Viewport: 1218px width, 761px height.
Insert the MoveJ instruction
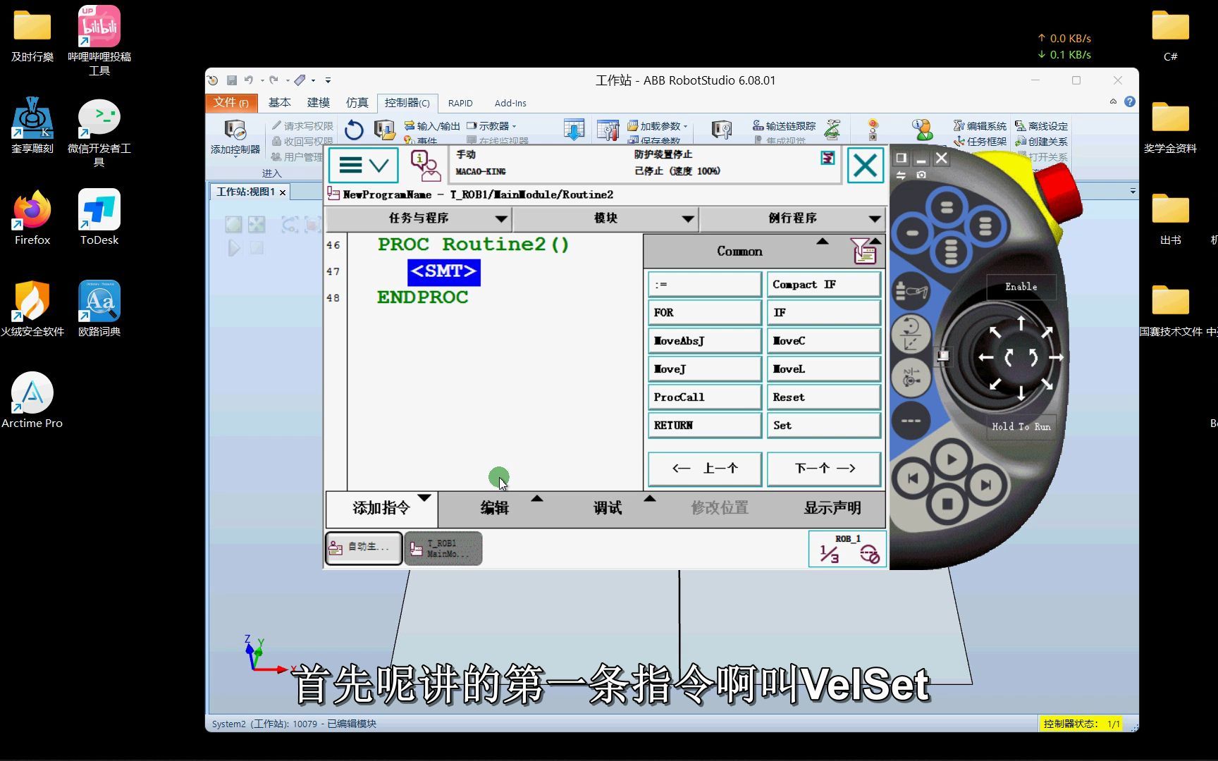click(x=705, y=369)
